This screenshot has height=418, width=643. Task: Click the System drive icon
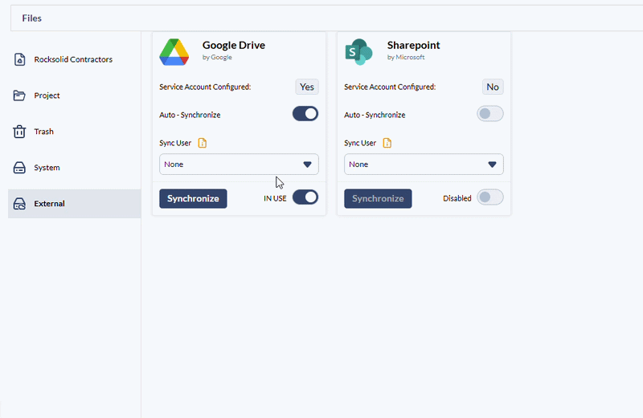pos(20,168)
